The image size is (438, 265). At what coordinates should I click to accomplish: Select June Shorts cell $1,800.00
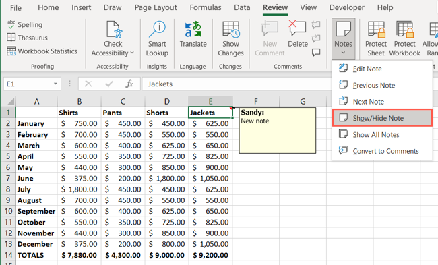166,178
